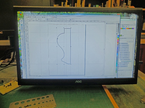Click the Page 1 tab below canvas
The height and width of the screenshot is (108, 145).
[x=40, y=76]
